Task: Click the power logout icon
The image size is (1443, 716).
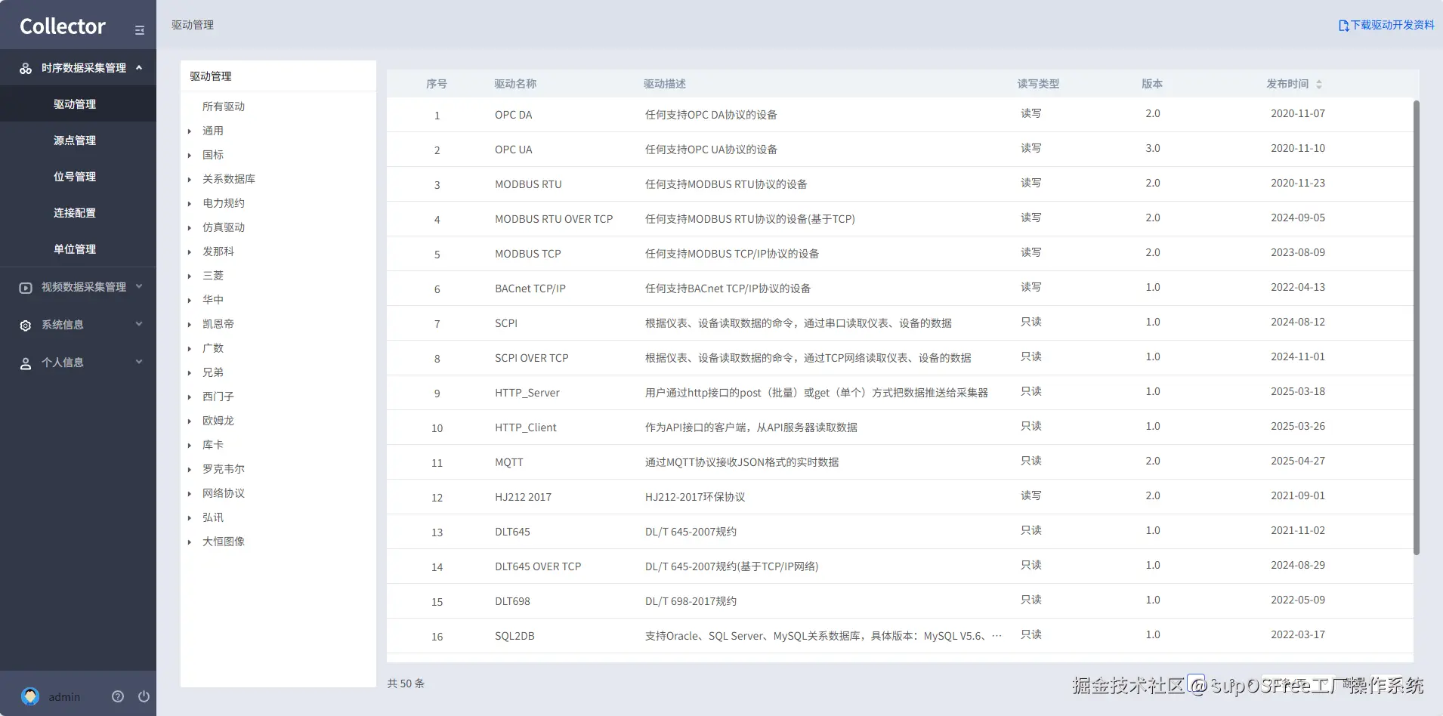Action: pyautogui.click(x=144, y=696)
